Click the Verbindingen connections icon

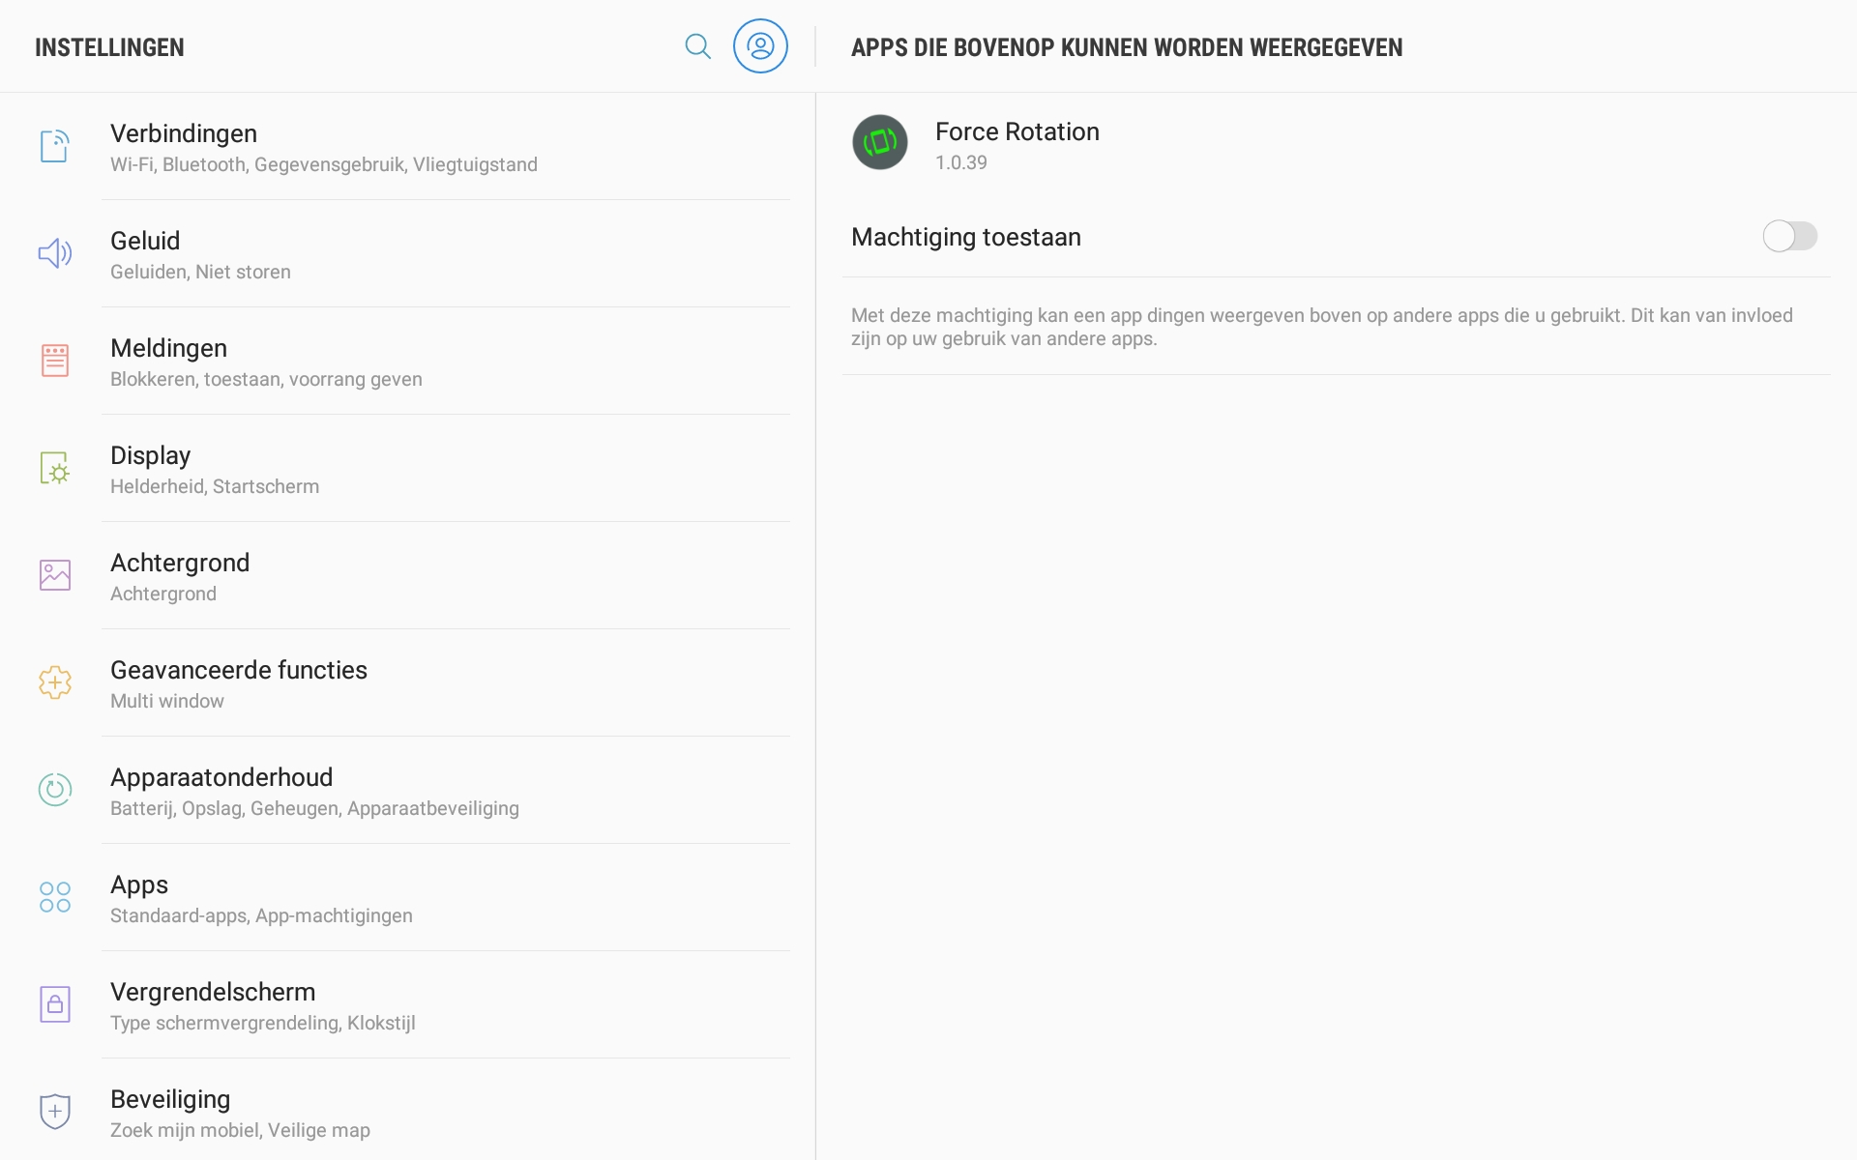pyautogui.click(x=55, y=146)
